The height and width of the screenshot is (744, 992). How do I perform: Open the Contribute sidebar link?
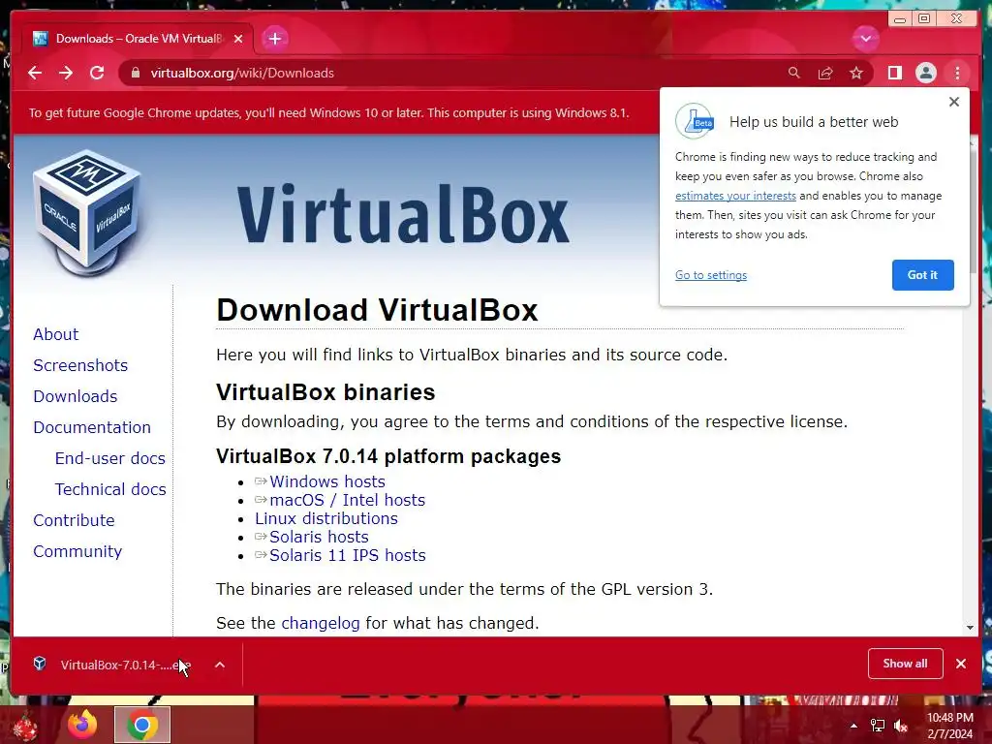click(74, 520)
